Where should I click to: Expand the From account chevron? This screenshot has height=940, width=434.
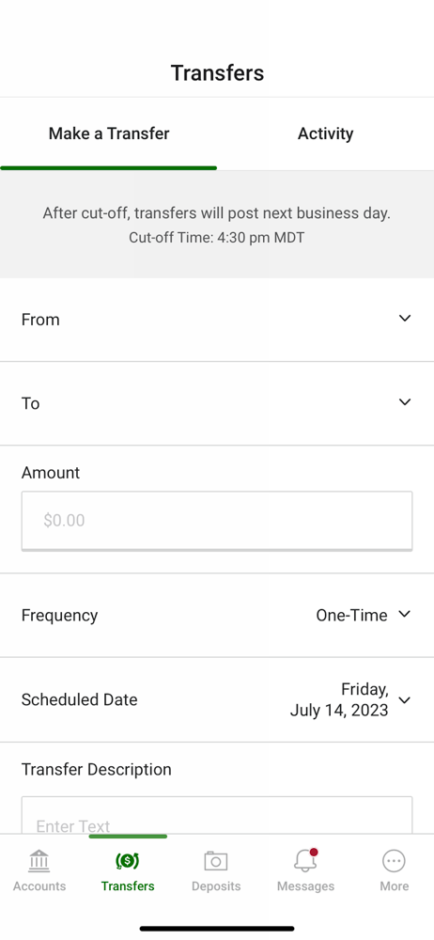405,319
